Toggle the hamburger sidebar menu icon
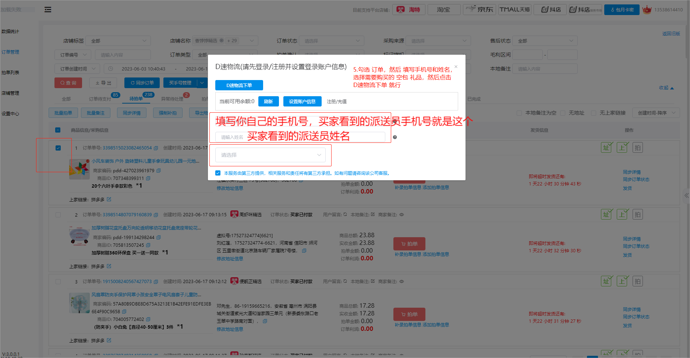Viewport: 690px width, 358px height. [48, 10]
